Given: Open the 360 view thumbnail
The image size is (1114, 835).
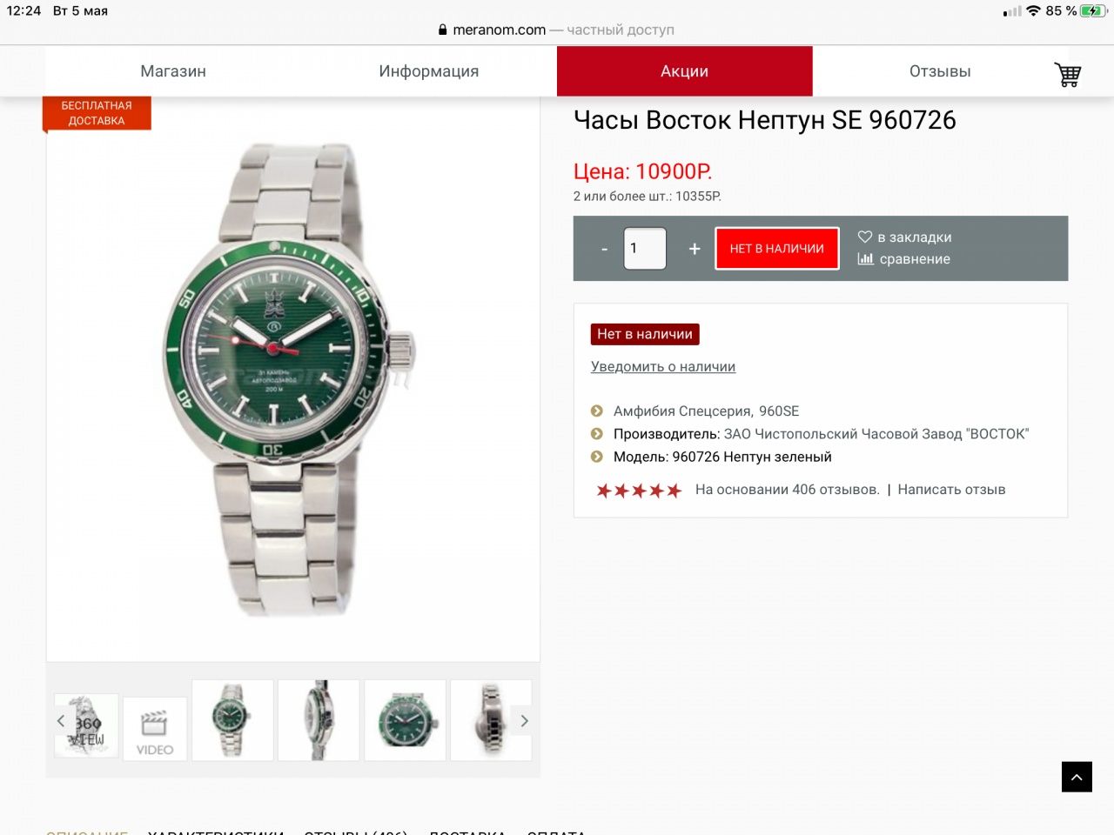Looking at the screenshot, I should tap(87, 725).
